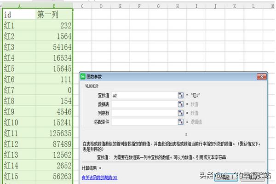Screen dimensions: 276x184
Task: Click the WPS icon in dialog title bar
Action: pos(83,77)
